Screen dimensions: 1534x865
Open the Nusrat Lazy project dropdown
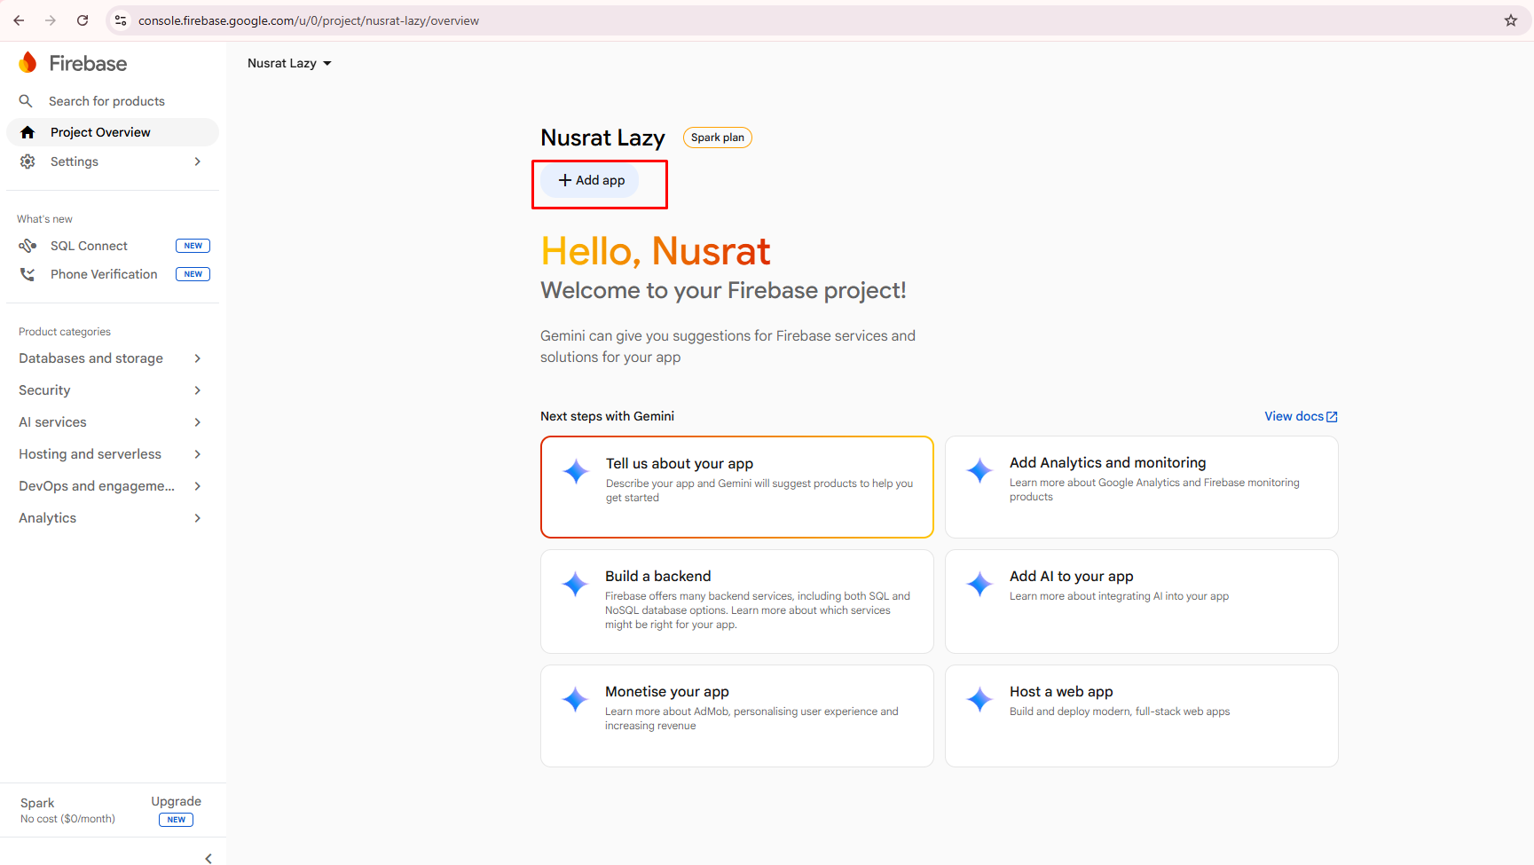click(289, 63)
